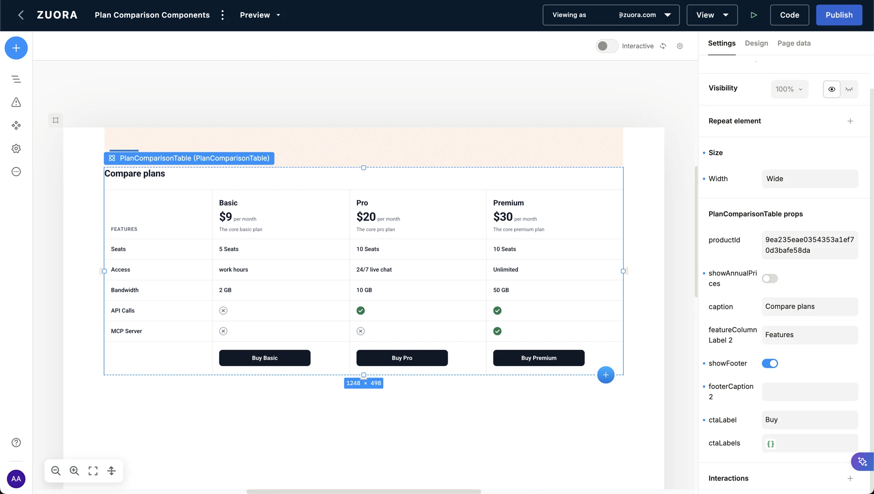This screenshot has width=874, height=494.
Task: Open the layers outline panel icon
Action: pyautogui.click(x=16, y=79)
